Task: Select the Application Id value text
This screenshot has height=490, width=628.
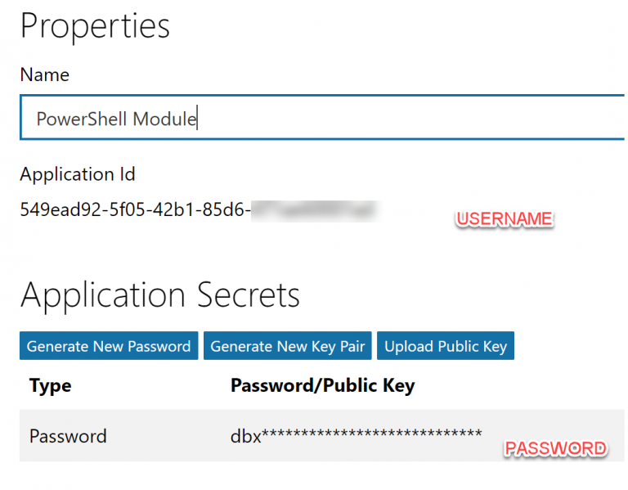Action: 200,209
